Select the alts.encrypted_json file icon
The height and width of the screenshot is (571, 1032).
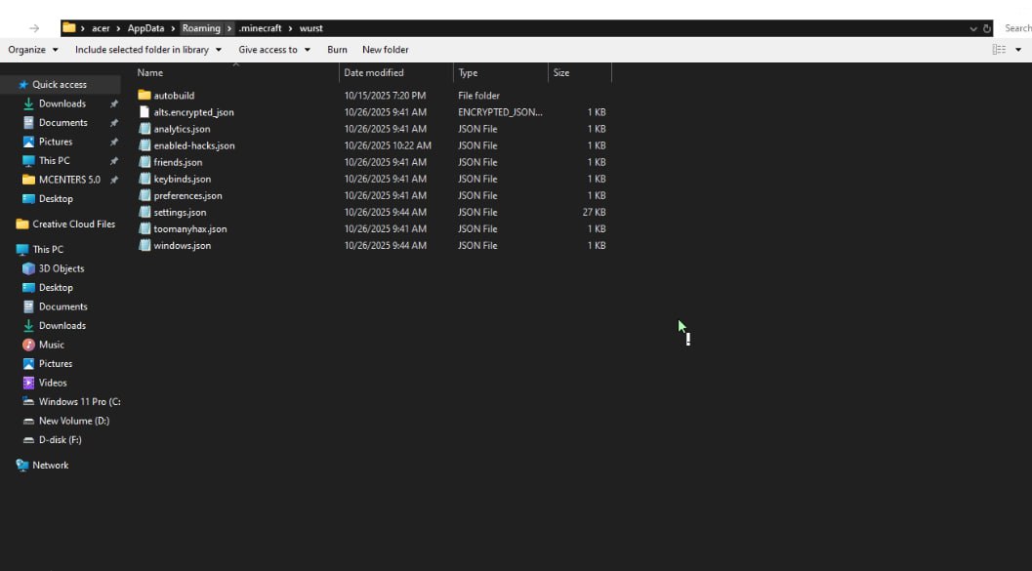click(x=144, y=112)
